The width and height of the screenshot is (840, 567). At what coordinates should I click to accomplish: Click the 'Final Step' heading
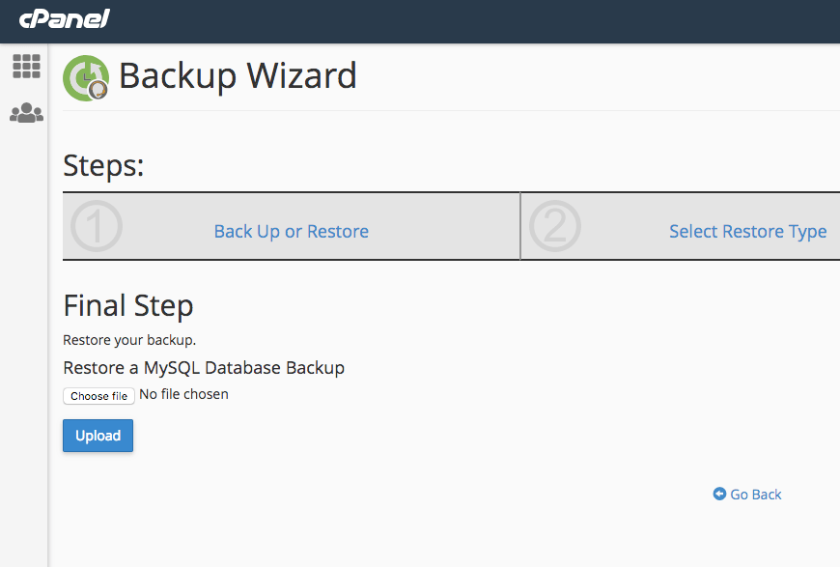[x=128, y=306]
